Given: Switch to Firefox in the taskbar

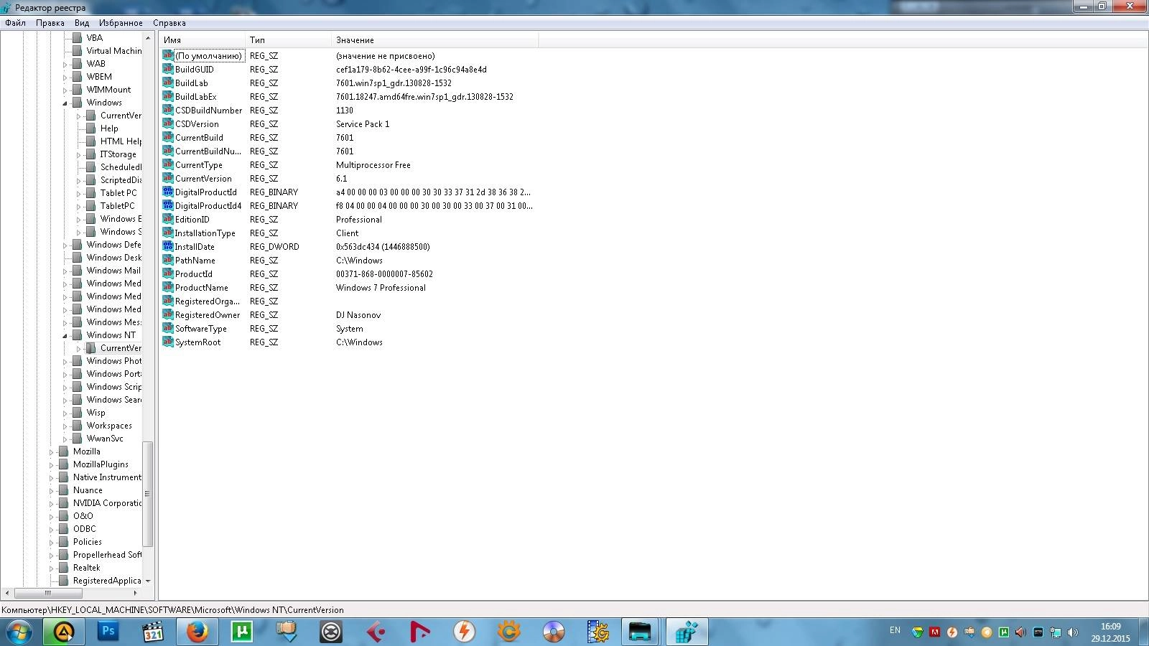Looking at the screenshot, I should [197, 632].
